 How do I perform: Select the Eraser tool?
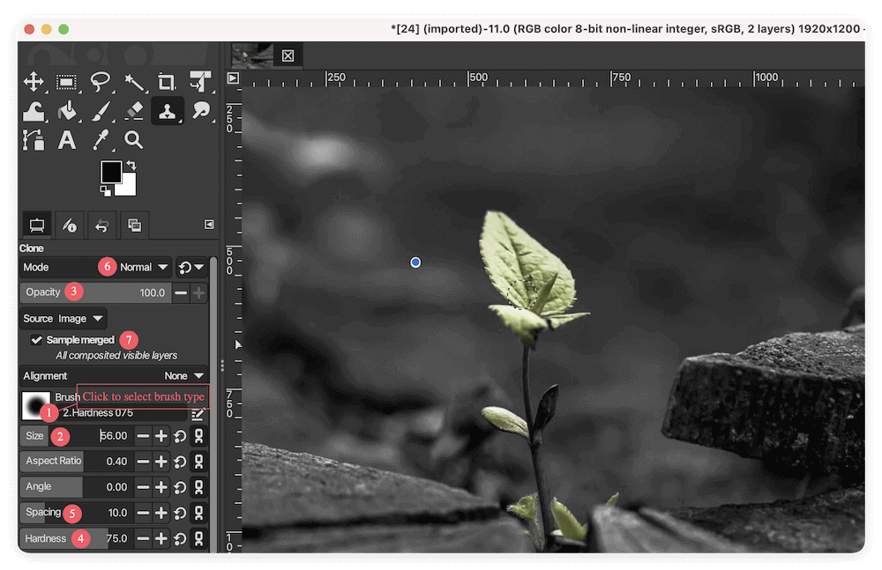(134, 111)
